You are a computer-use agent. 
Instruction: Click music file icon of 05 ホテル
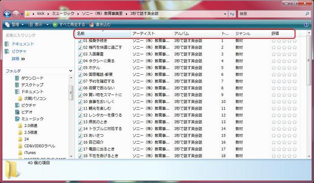[80, 68]
